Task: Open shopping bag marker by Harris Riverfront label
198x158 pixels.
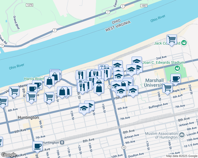Action: coord(49,82)
